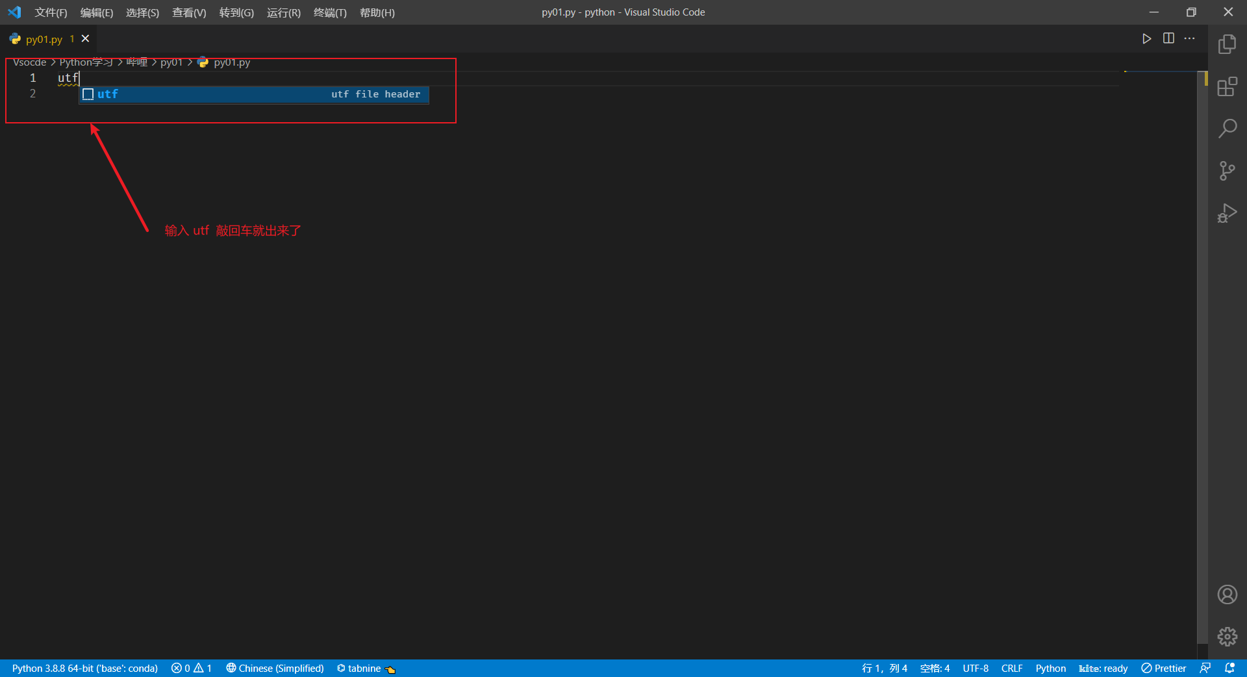The width and height of the screenshot is (1247, 677).
Task: Open the Search view magnifier icon
Action: (1227, 128)
